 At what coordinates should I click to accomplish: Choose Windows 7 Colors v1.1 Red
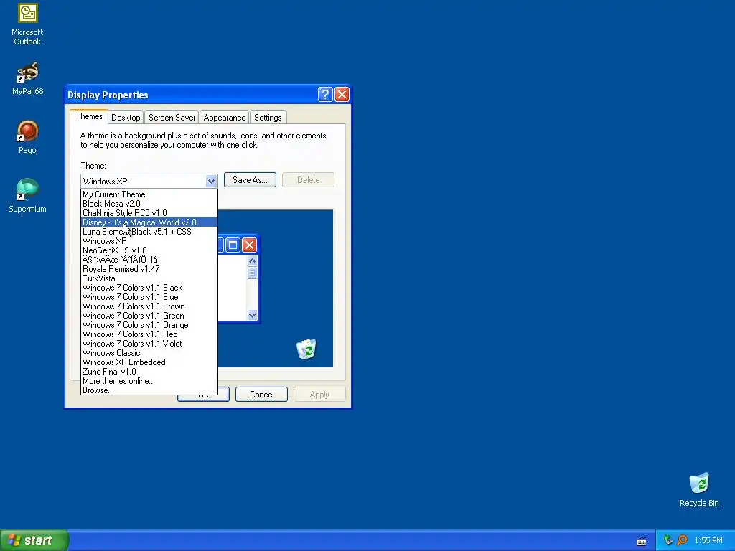(x=149, y=334)
